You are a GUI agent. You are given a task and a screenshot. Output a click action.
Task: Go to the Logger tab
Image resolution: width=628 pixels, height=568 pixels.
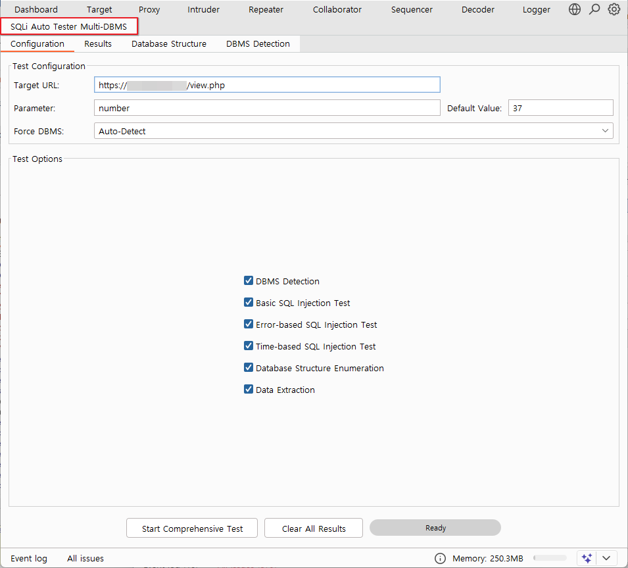click(x=537, y=10)
